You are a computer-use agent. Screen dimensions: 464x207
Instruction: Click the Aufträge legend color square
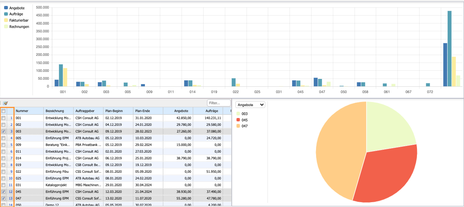point(6,14)
